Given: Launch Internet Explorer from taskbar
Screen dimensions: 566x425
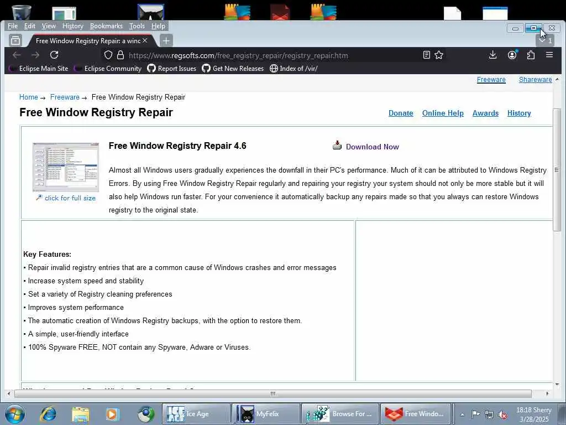Looking at the screenshot, I should [48, 414].
